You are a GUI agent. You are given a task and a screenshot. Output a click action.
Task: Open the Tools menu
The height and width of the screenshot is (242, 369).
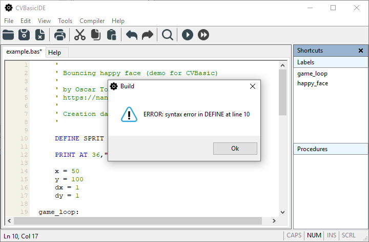[x=65, y=21]
